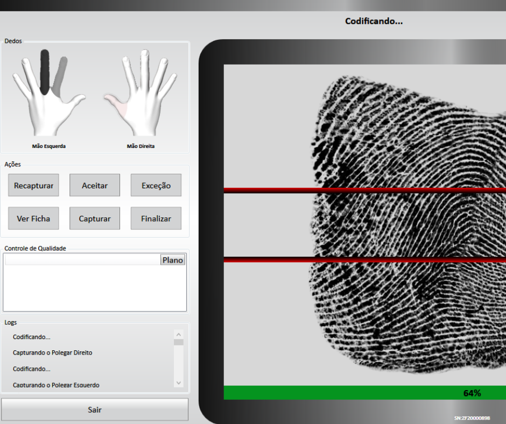Accept the fingerprint with Aceitar
Screen dimensions: 506x424
pyautogui.click(x=95, y=185)
